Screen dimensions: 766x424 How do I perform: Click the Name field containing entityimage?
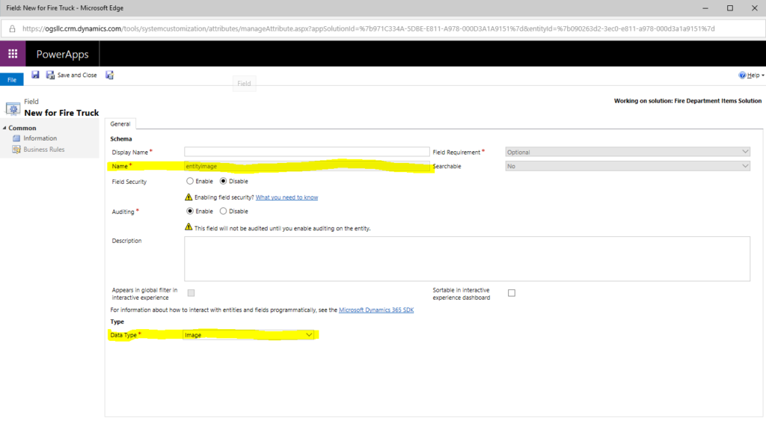tap(307, 166)
